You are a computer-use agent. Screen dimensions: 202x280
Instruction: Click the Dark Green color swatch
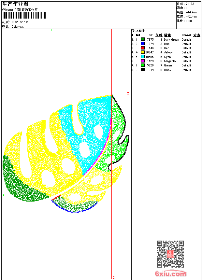pyautogui.click(x=143, y=39)
